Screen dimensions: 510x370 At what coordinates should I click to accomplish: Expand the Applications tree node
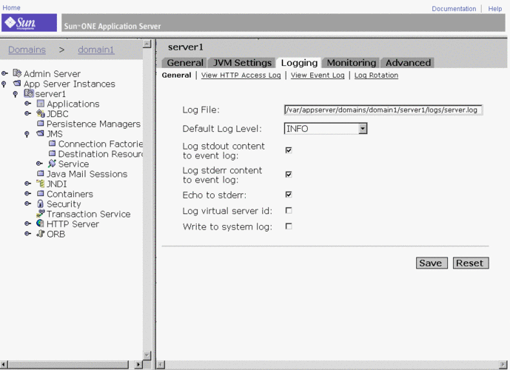point(28,104)
